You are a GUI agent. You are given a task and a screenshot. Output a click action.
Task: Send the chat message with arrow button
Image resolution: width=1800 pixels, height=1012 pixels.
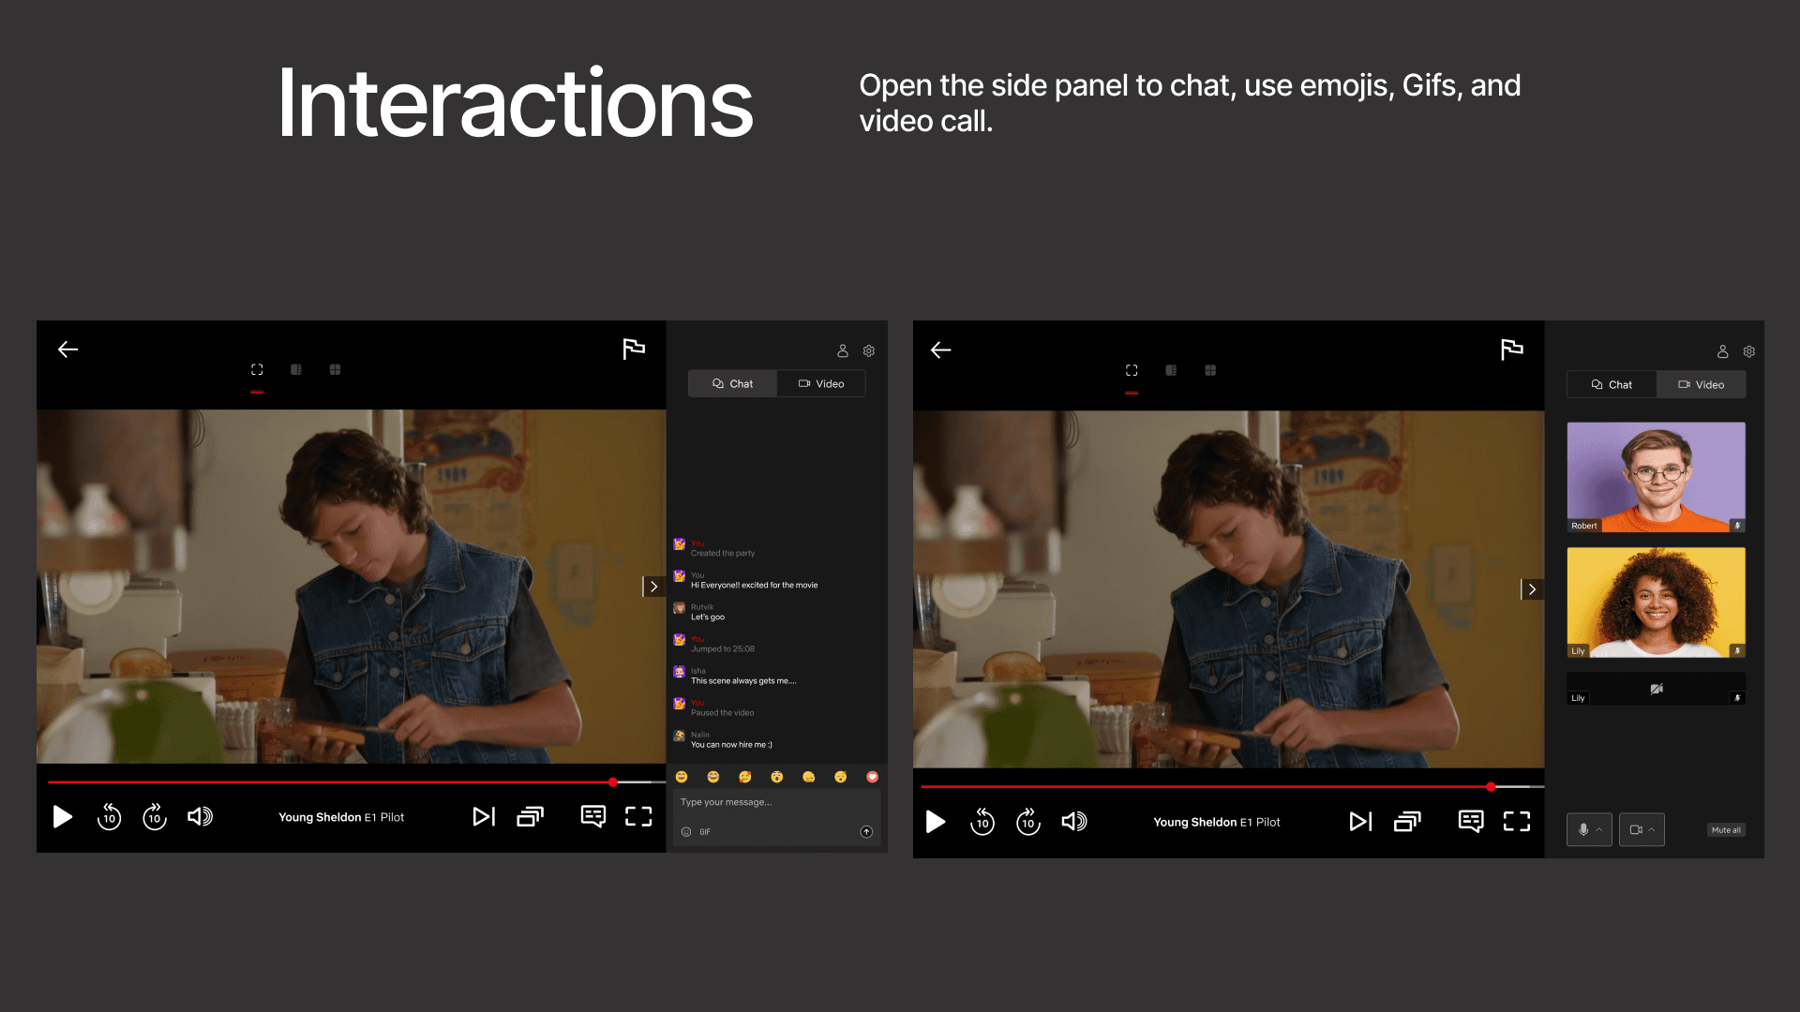(866, 832)
